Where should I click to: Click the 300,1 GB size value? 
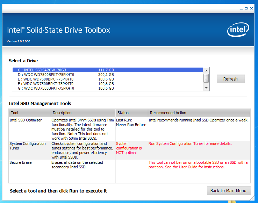click(x=106, y=75)
